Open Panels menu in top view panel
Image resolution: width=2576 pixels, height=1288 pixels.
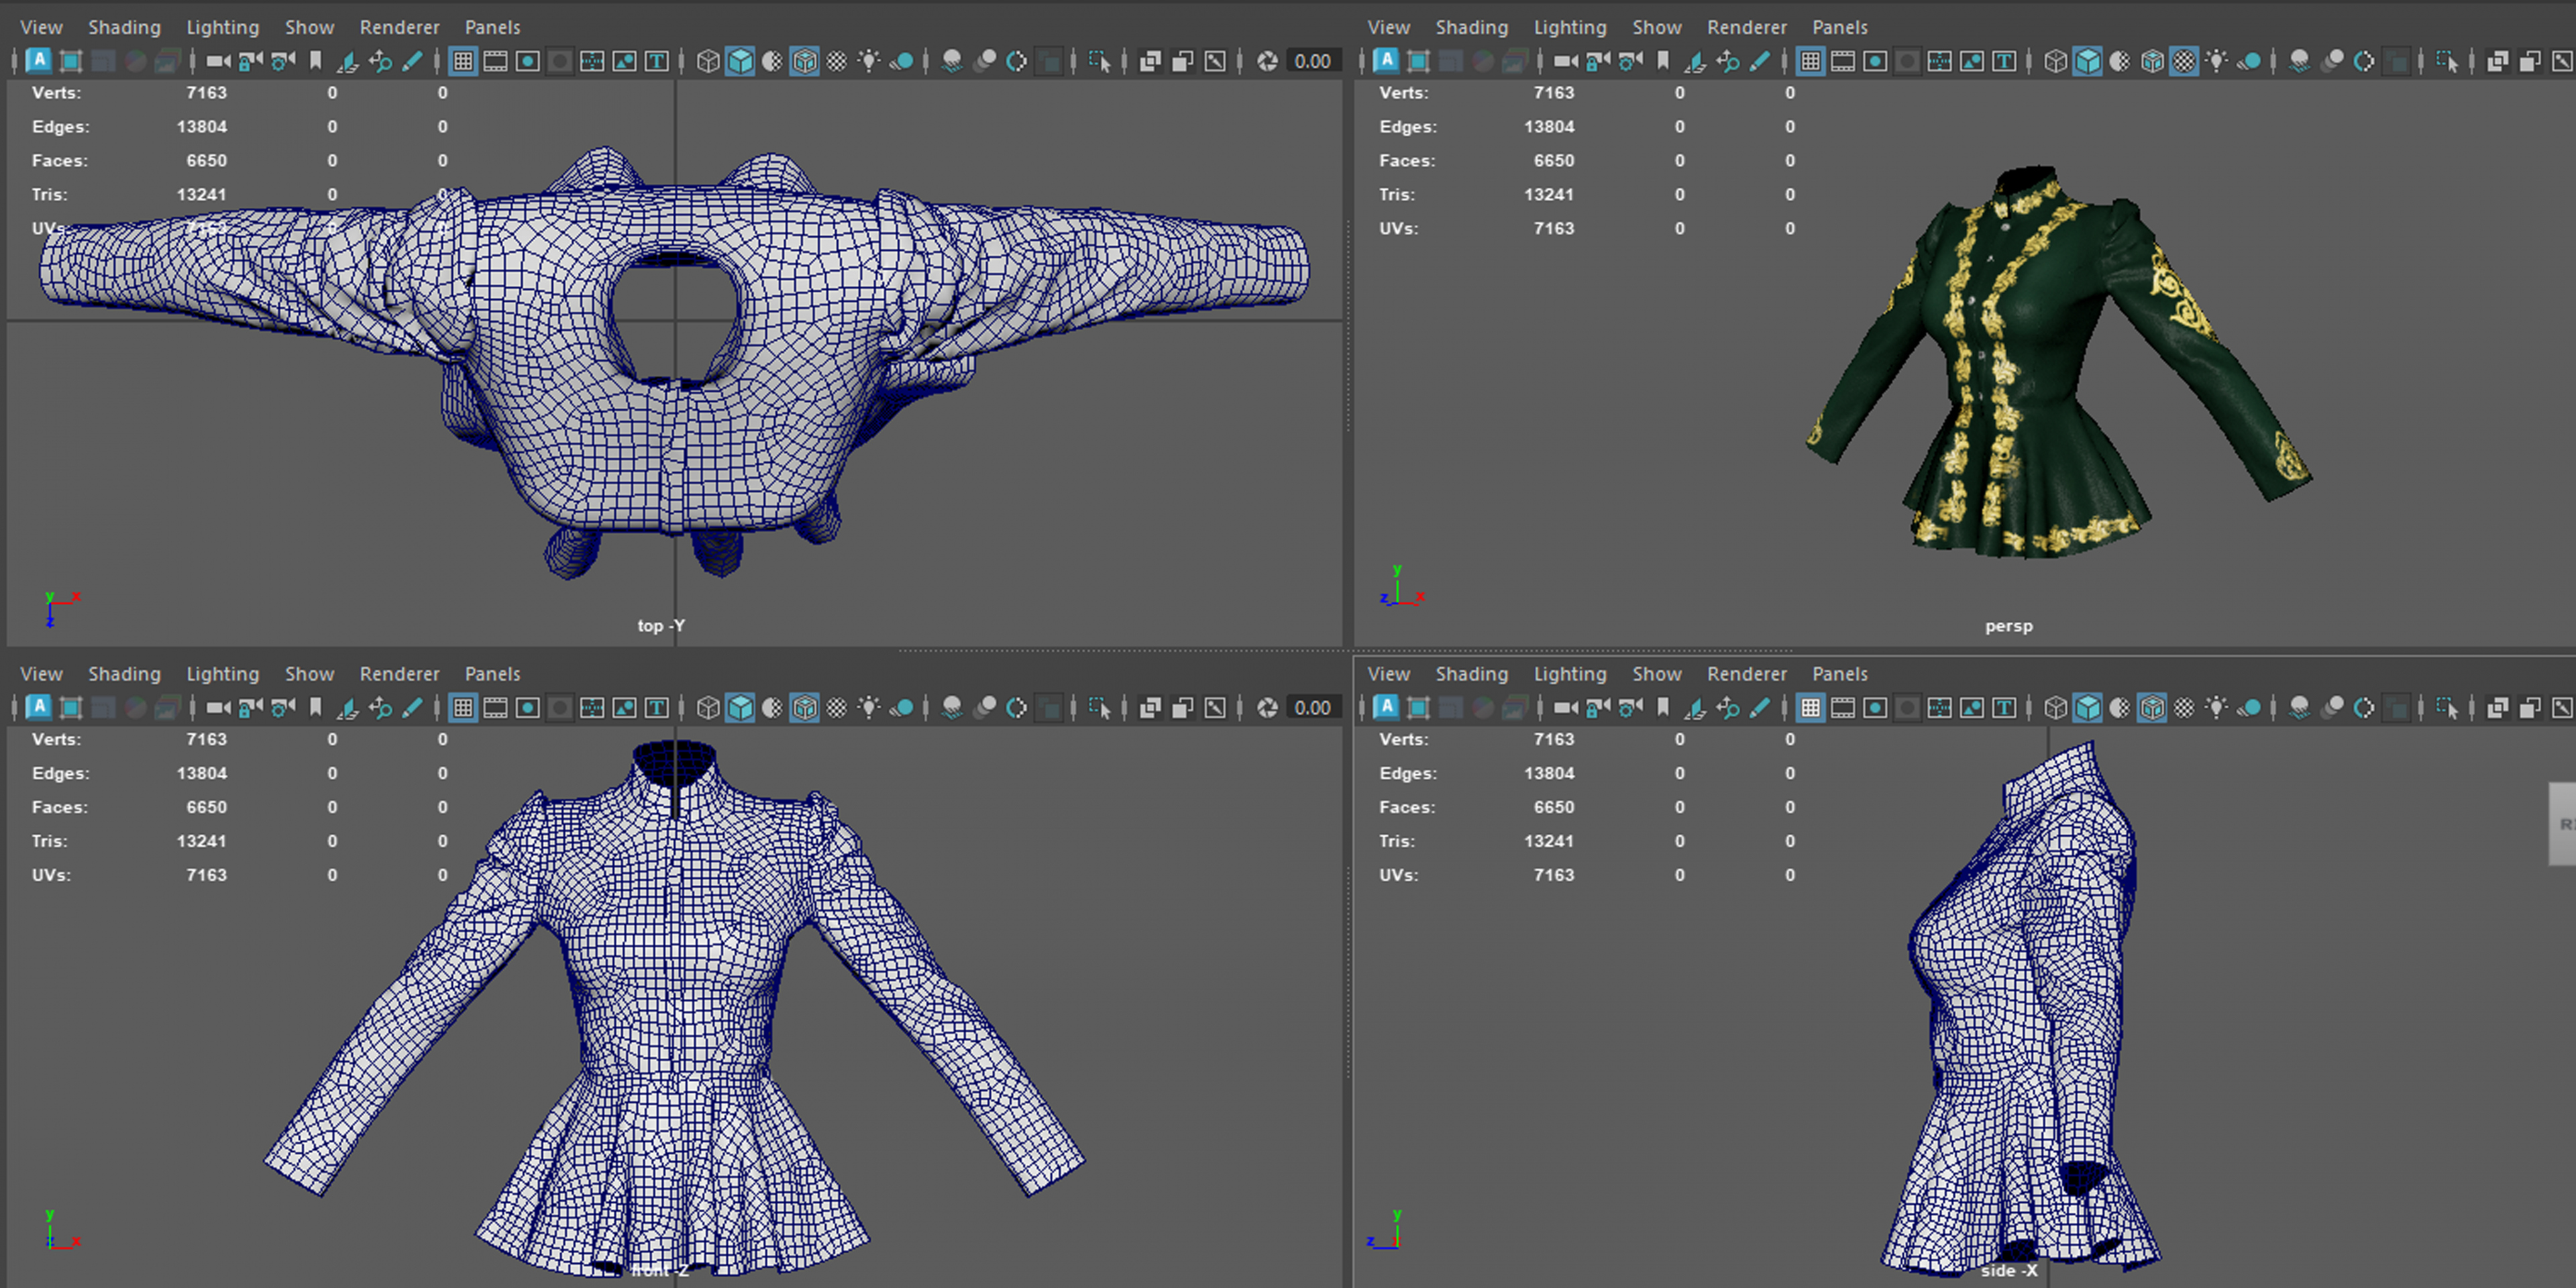pos(492,27)
